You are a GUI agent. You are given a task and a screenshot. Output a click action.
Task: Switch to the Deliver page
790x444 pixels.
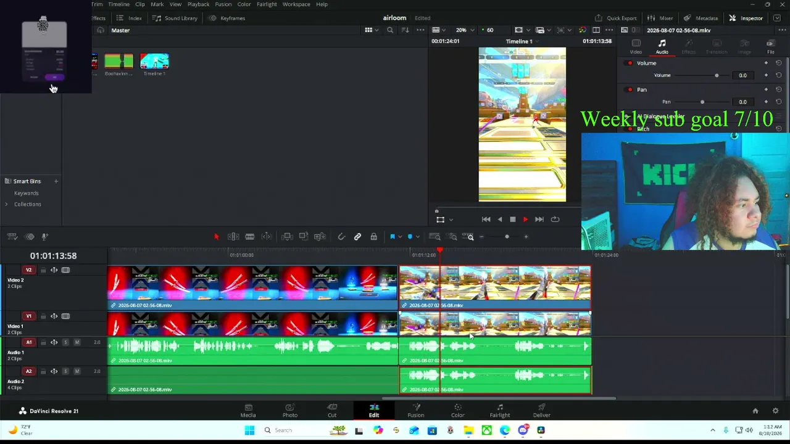[541, 411]
